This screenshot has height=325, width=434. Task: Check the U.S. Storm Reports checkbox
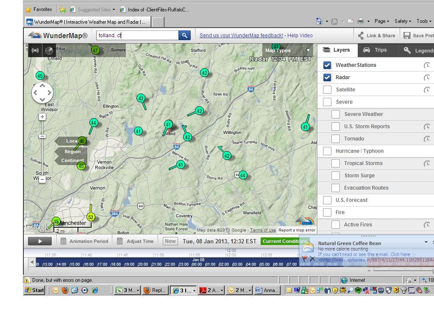[336, 126]
